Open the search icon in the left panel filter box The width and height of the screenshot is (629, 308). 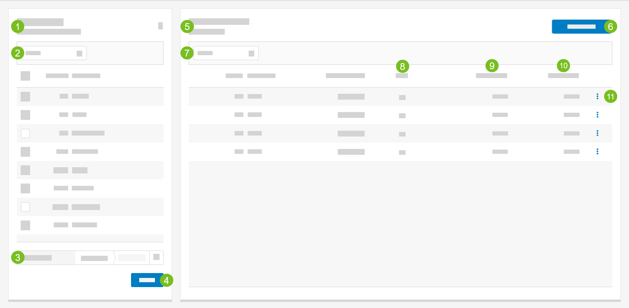coord(80,53)
